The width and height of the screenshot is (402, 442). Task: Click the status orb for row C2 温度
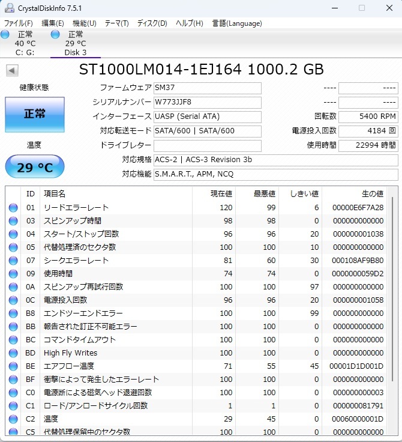[x=13, y=419]
